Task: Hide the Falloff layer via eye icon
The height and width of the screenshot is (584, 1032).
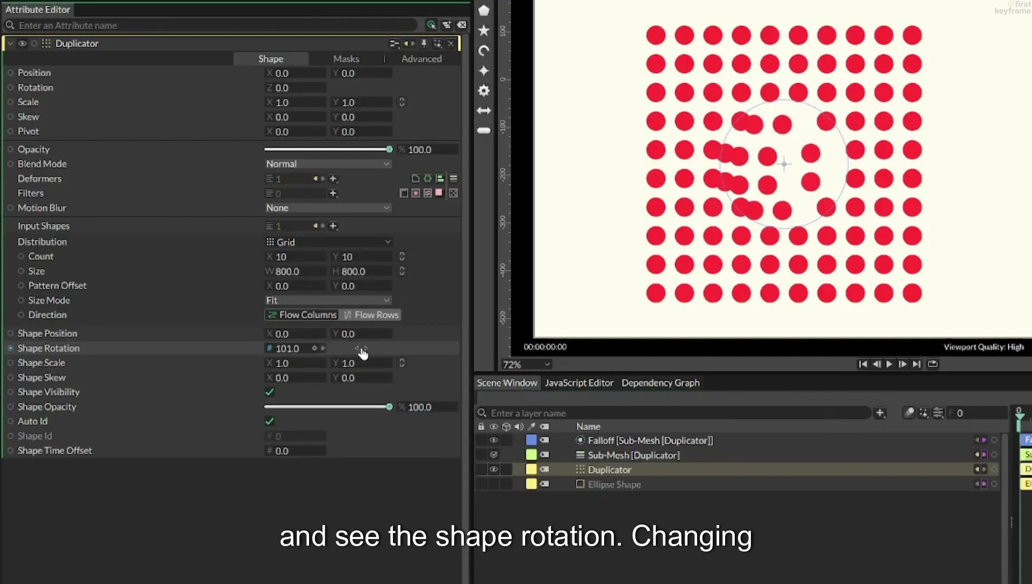Action: click(493, 440)
